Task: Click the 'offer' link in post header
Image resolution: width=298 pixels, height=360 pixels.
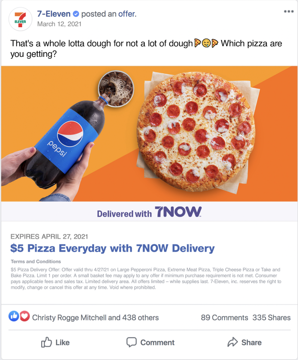Action: pyautogui.click(x=127, y=14)
